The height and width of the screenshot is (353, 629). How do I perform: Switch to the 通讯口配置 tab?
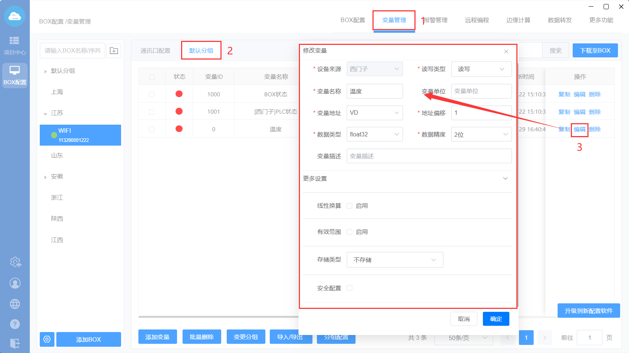pos(155,51)
